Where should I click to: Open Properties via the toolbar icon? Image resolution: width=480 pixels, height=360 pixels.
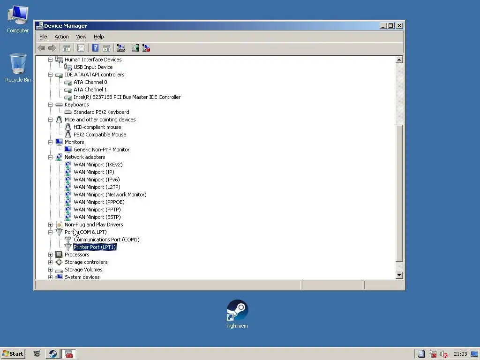pyautogui.click(x=81, y=48)
